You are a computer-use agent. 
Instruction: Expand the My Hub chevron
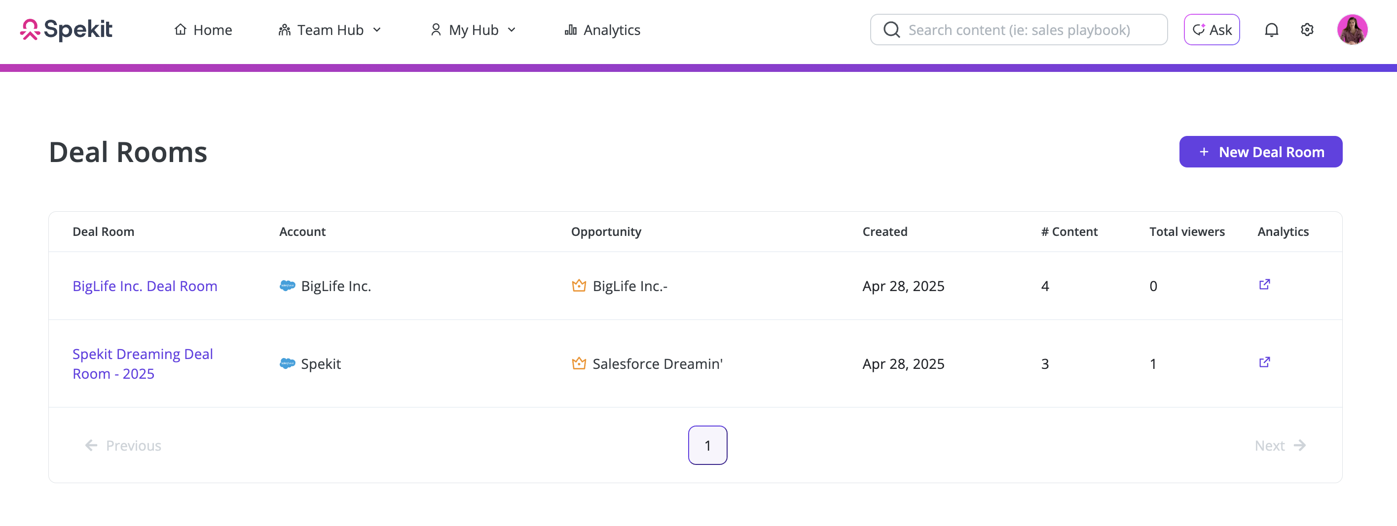[x=512, y=30]
